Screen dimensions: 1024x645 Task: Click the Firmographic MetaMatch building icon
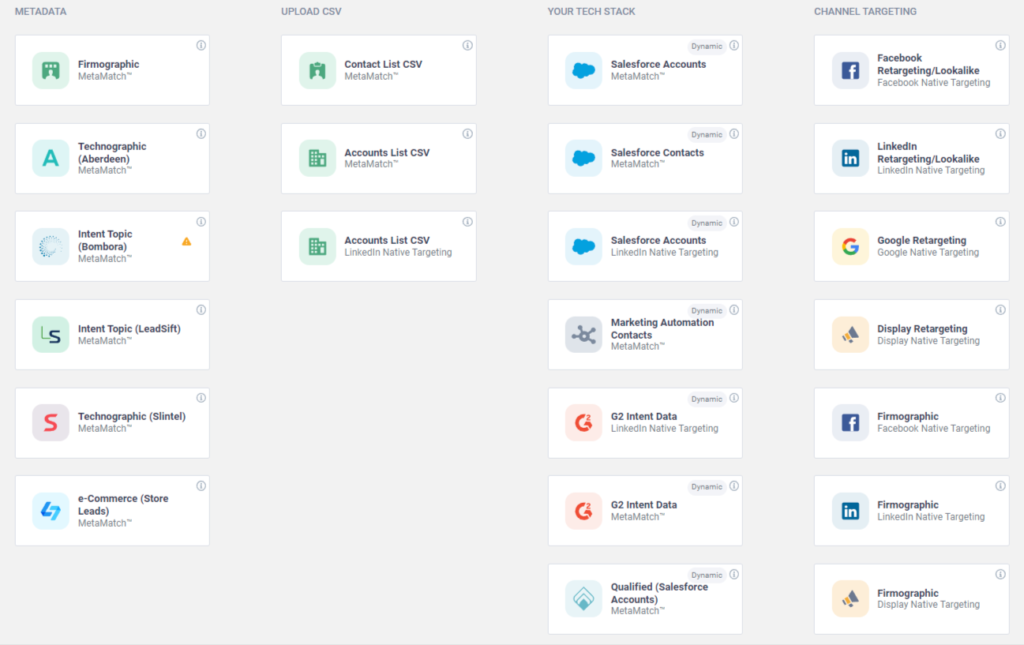coord(51,70)
